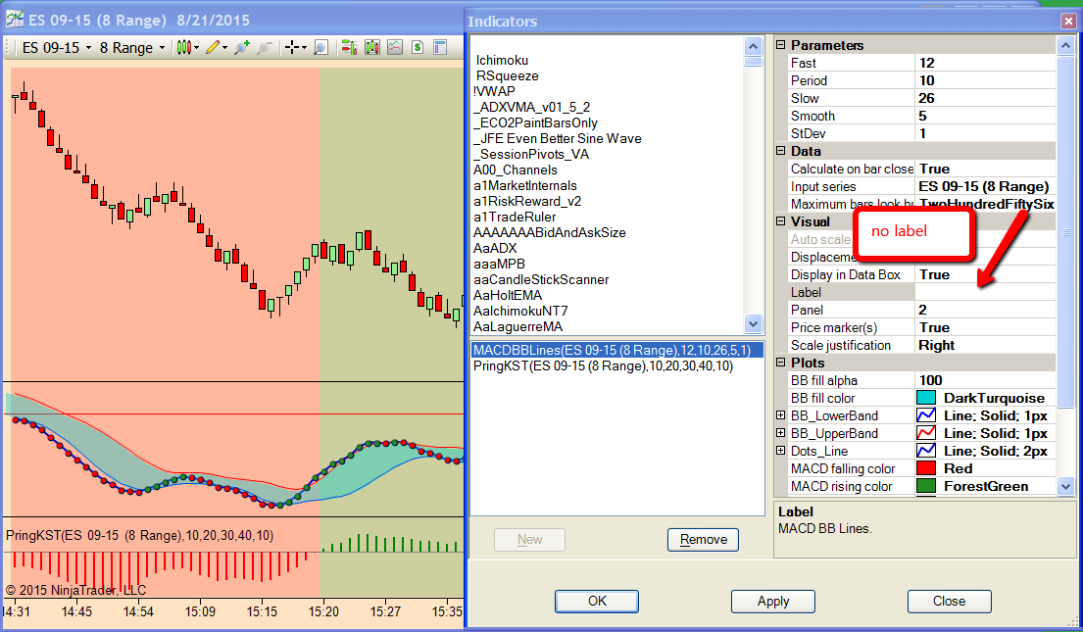Open Chart Trader red green bars icon

tap(350, 48)
